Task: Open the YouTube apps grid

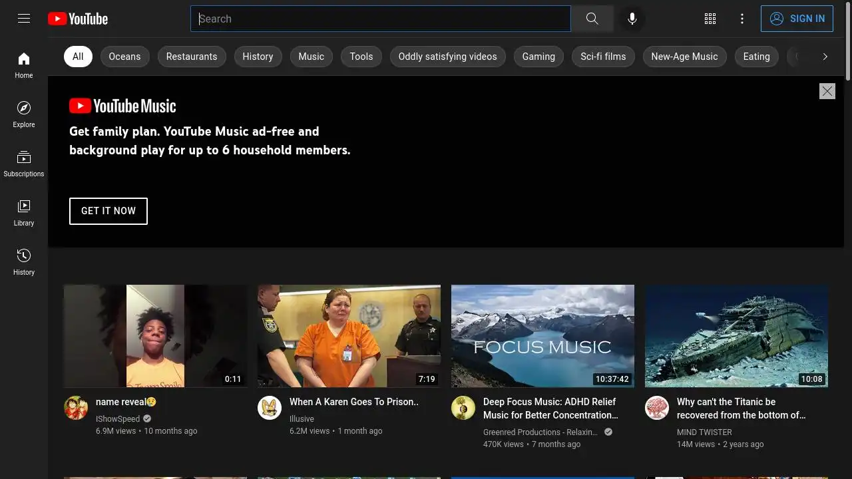Action: (x=710, y=19)
